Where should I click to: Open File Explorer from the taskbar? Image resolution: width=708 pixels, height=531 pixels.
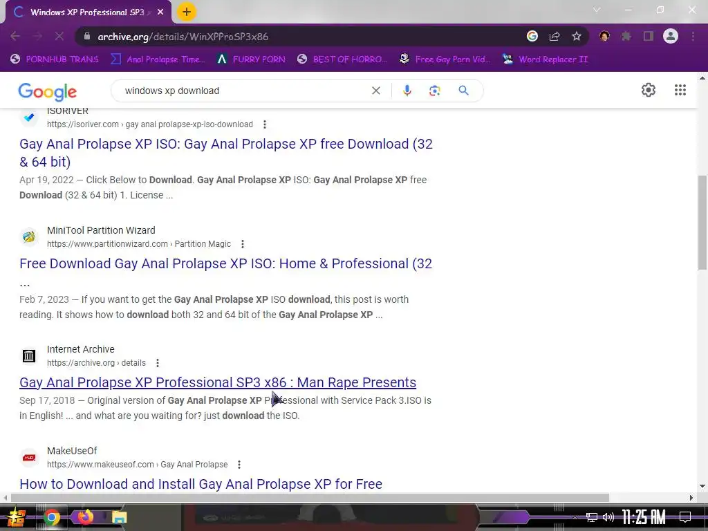click(x=119, y=517)
